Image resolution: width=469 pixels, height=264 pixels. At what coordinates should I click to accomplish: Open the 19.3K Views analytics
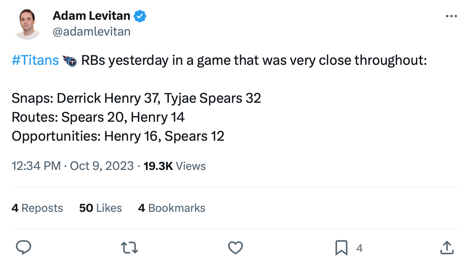point(174,166)
